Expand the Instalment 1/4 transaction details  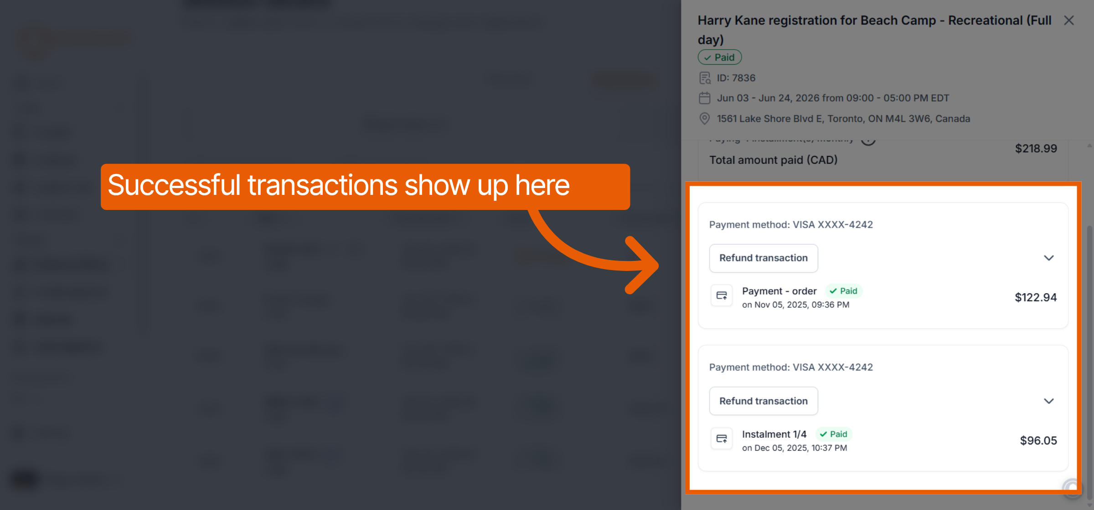pos(1049,401)
